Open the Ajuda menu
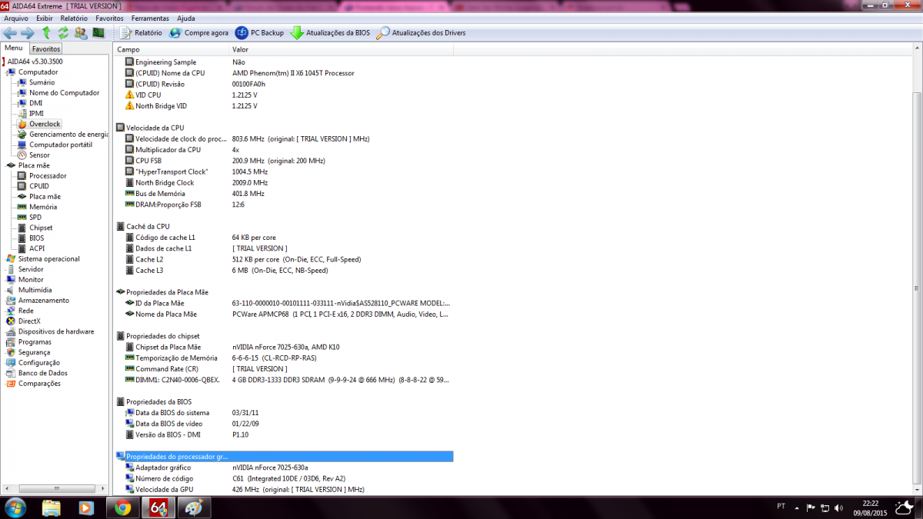923x519 pixels. [x=186, y=18]
